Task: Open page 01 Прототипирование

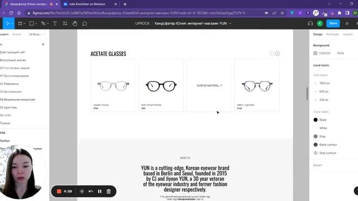Action: pos(15,76)
